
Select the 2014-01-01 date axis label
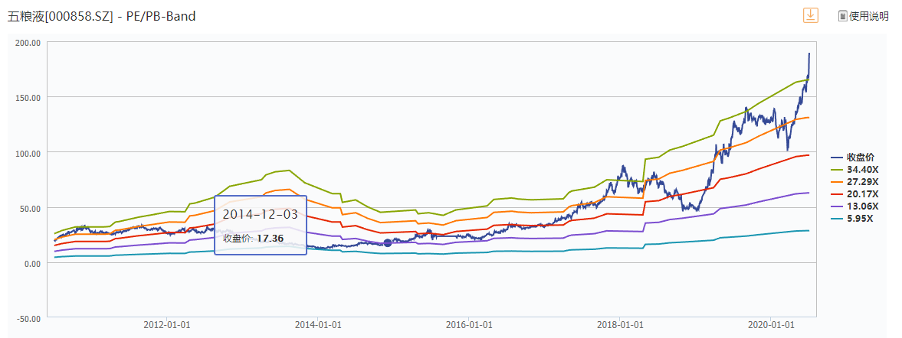point(317,324)
